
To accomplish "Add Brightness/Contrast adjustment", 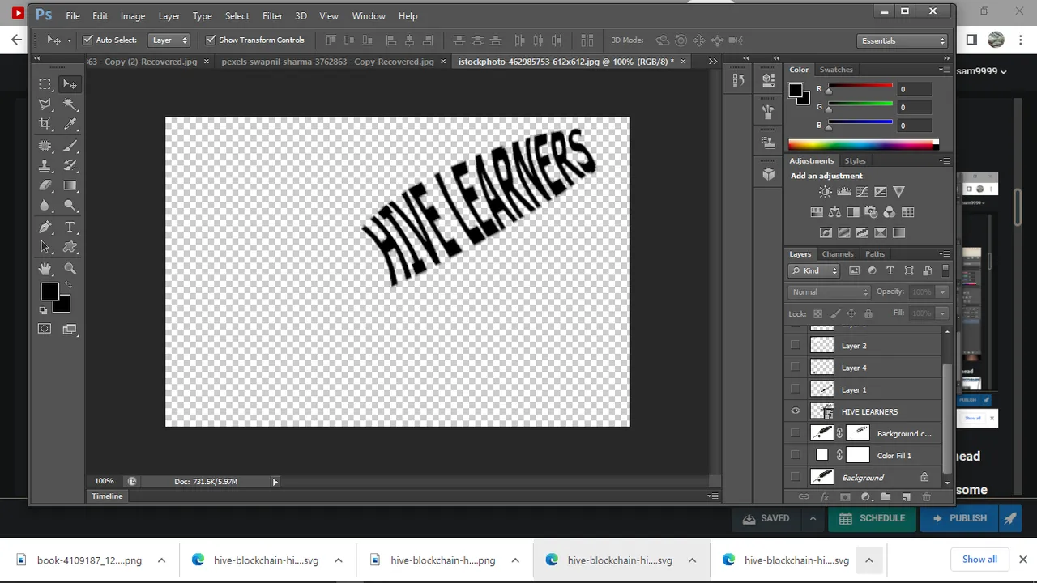I will click(x=825, y=192).
